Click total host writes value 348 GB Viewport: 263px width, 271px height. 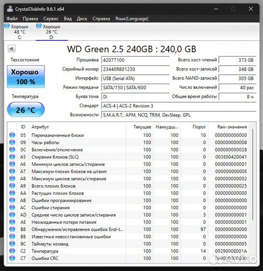click(237, 69)
